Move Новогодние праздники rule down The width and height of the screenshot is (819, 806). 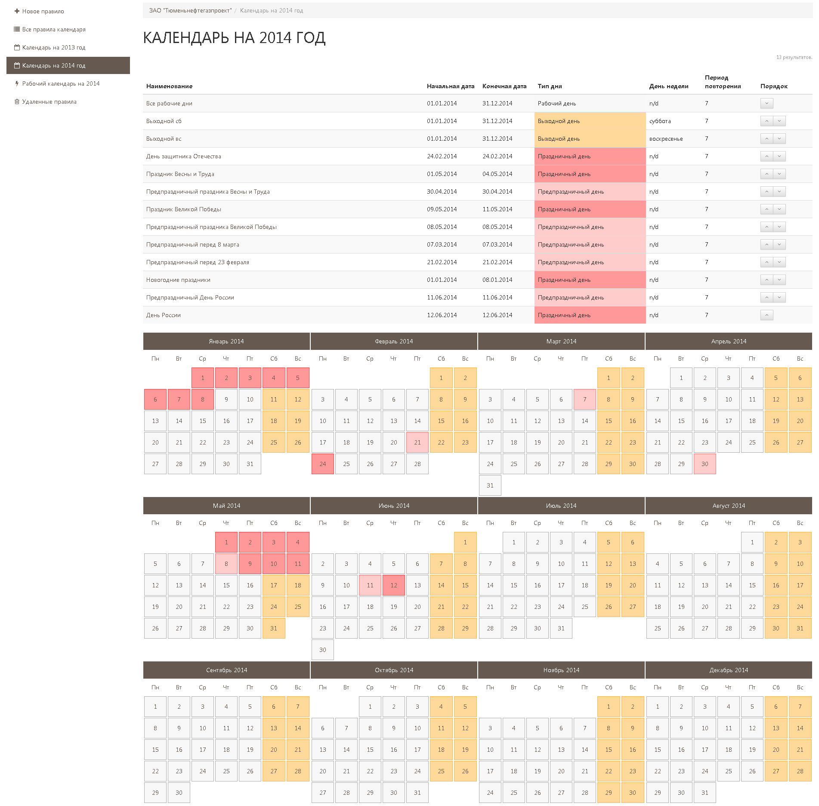pos(779,280)
